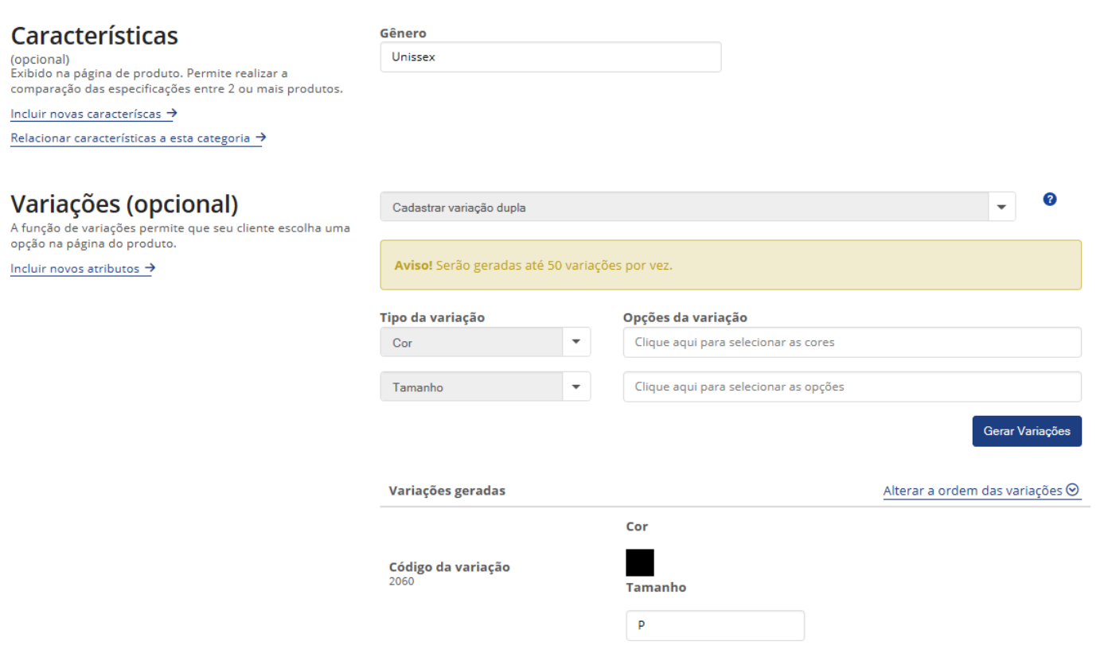Click the caret arrow on the Cor selector
1112x645 pixels.
point(576,342)
